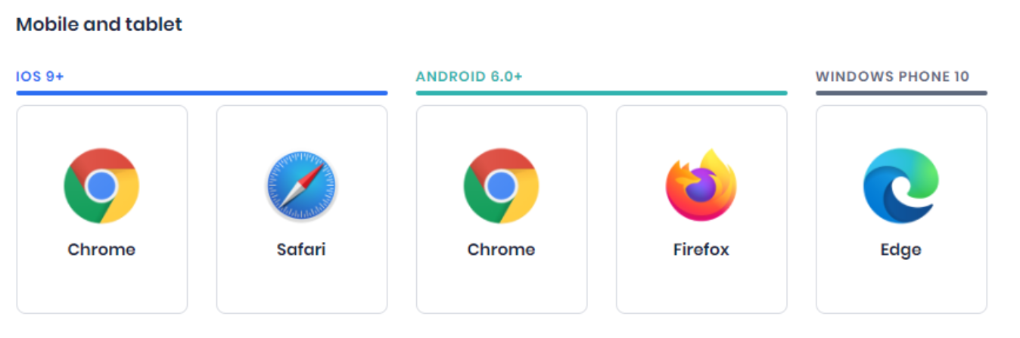Screen dimensions: 1020x338
Task: Click the Chrome icon under Android 6.0+
Action: coord(501,186)
